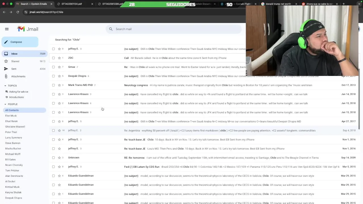Screen dimensions: 363x204
Task: Select the Introductions topic
Action: point(16,97)
